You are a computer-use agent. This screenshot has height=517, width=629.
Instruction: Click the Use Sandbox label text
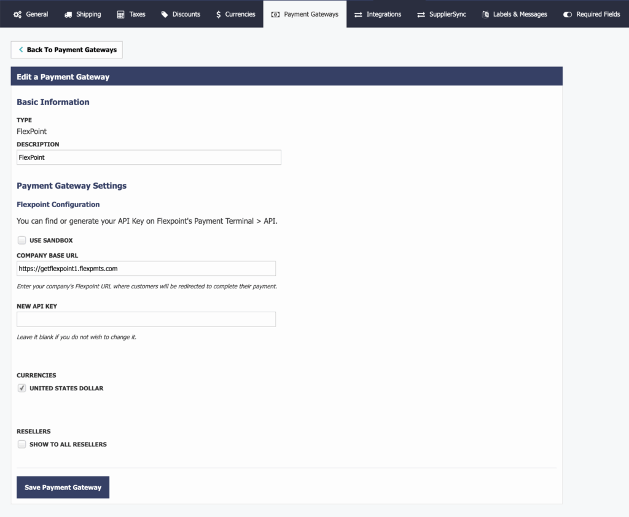click(52, 240)
